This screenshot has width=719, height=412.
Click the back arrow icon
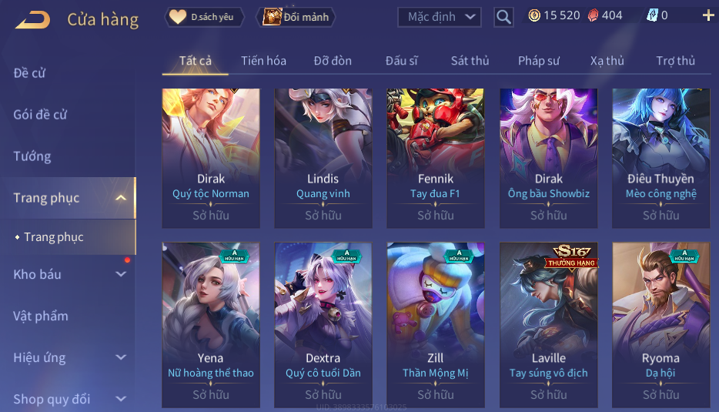(x=32, y=20)
